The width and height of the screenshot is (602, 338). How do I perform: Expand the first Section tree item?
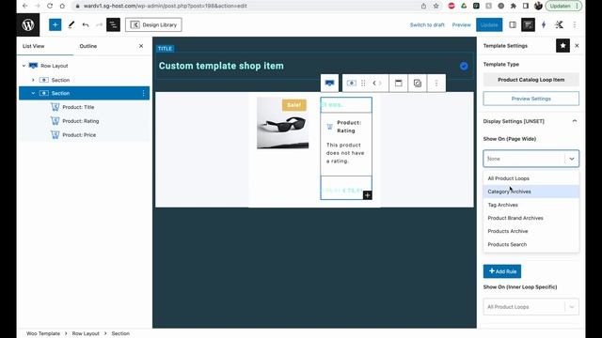(x=33, y=80)
